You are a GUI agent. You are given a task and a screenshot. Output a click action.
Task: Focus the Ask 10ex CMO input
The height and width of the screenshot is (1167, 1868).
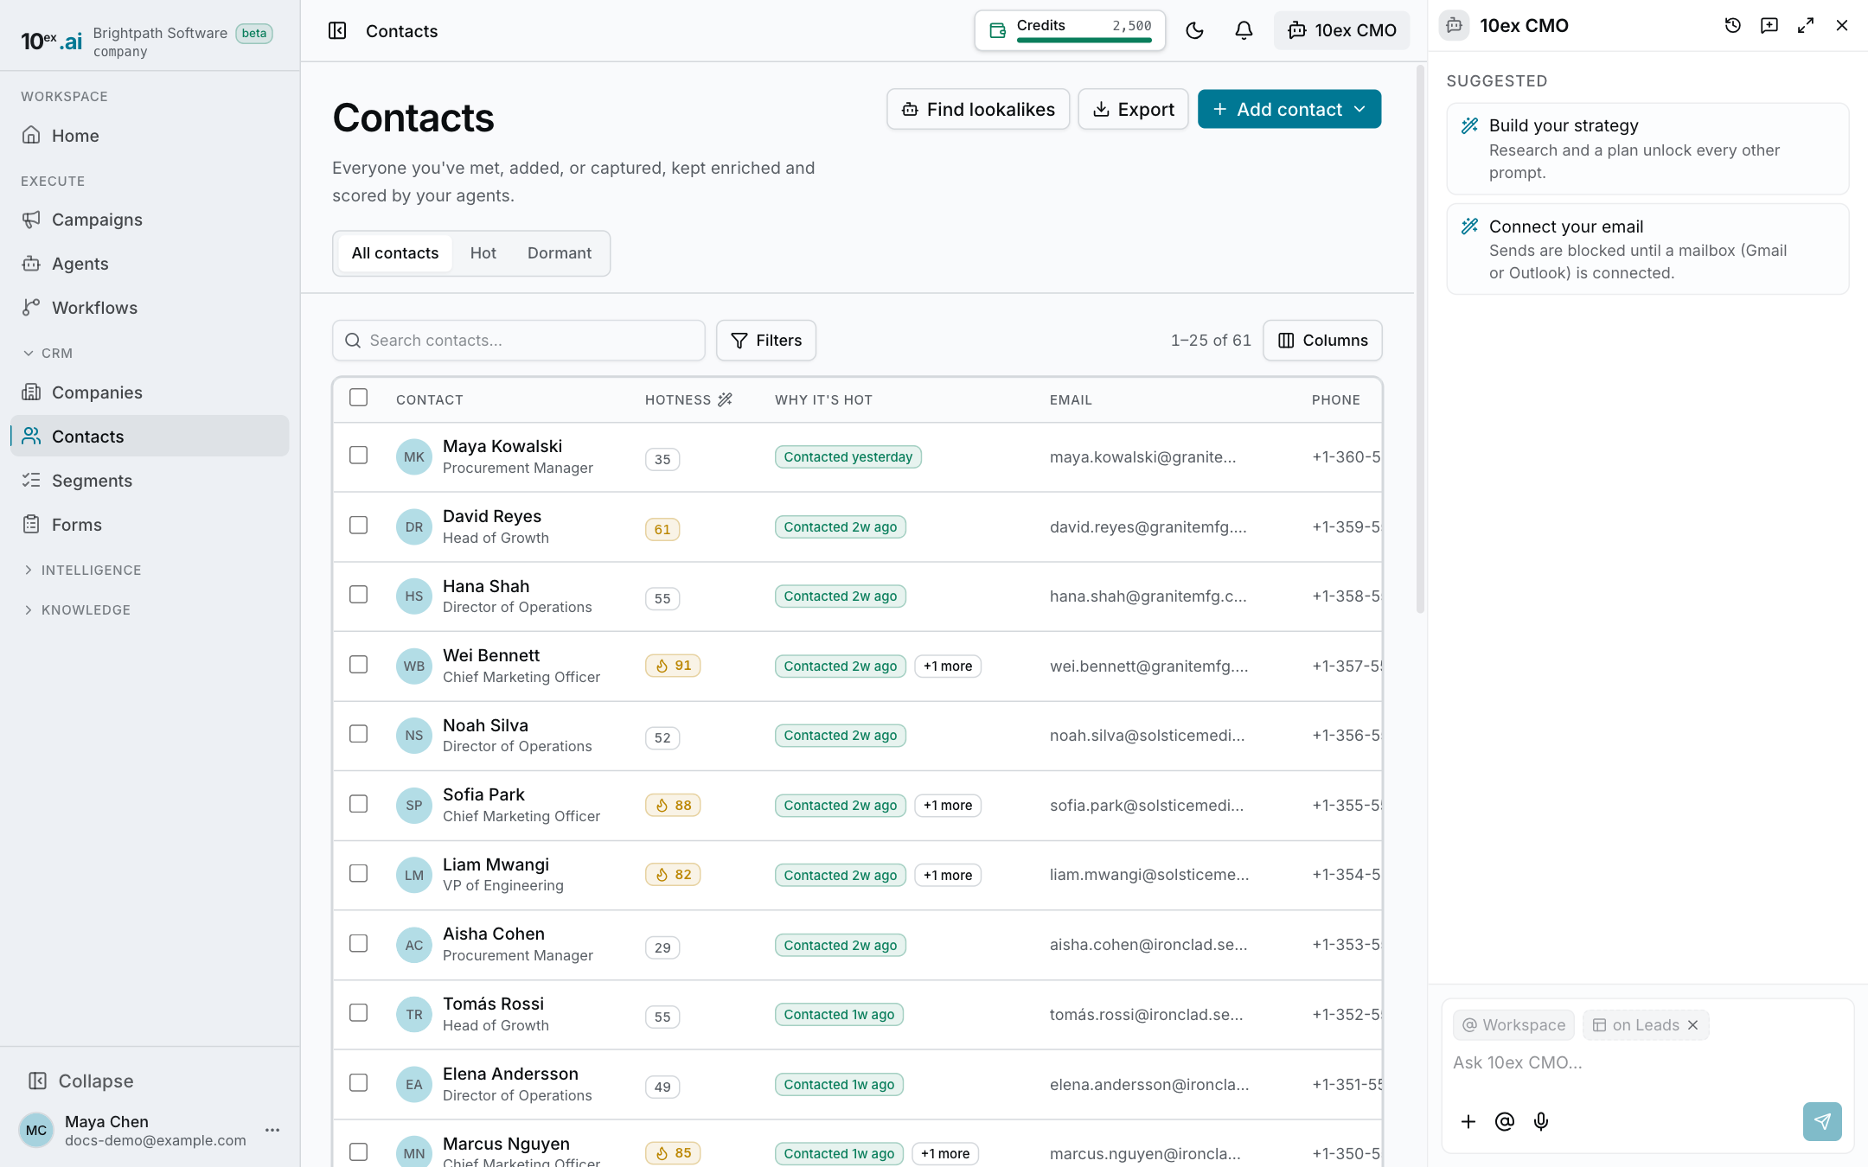point(1647,1062)
